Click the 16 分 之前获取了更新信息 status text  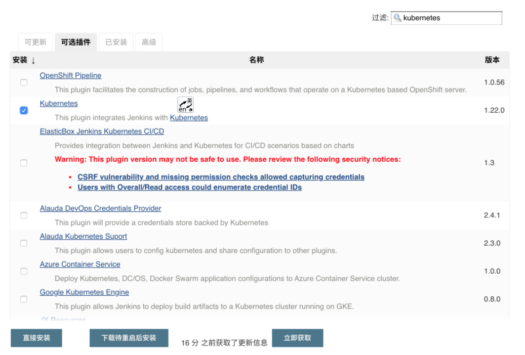(x=224, y=343)
